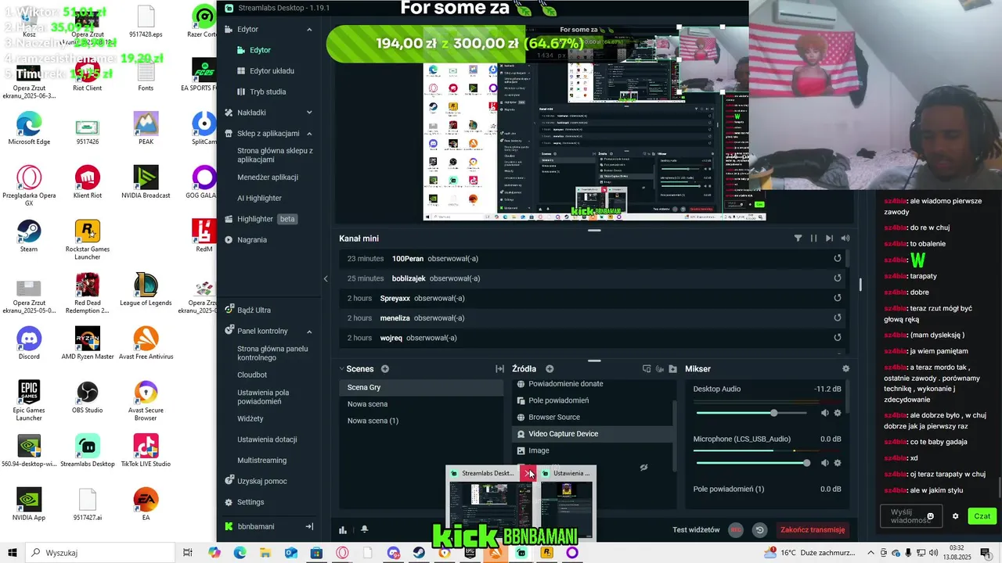Open chat settings gear icon
The image size is (1002, 563).
(955, 516)
